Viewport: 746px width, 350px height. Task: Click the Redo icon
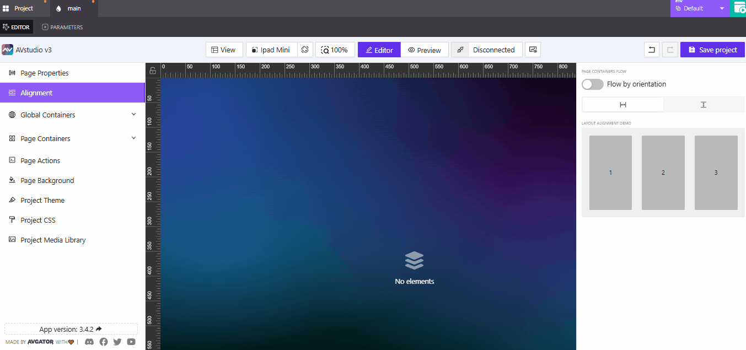(670, 50)
